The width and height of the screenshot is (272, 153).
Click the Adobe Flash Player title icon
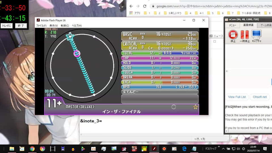[x=38, y=20]
